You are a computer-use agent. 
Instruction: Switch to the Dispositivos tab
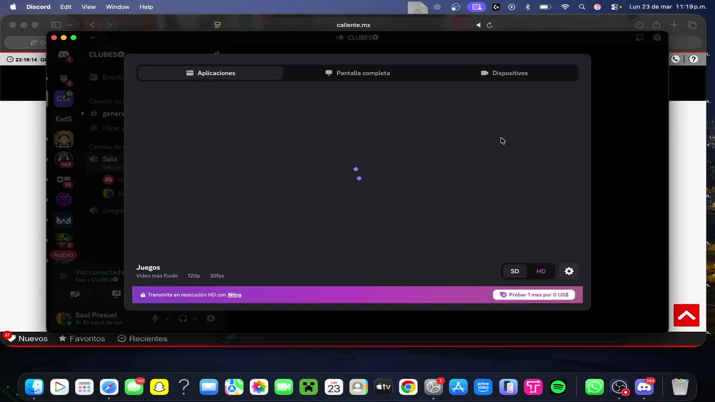pyautogui.click(x=504, y=73)
